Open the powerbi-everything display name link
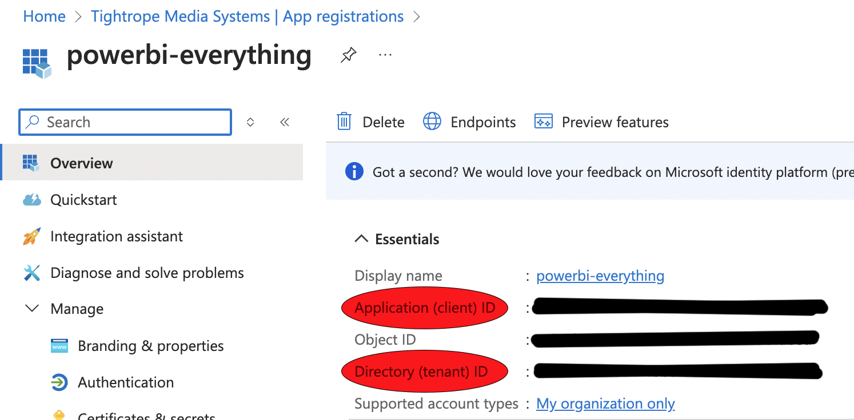This screenshot has height=420, width=854. [x=600, y=276]
